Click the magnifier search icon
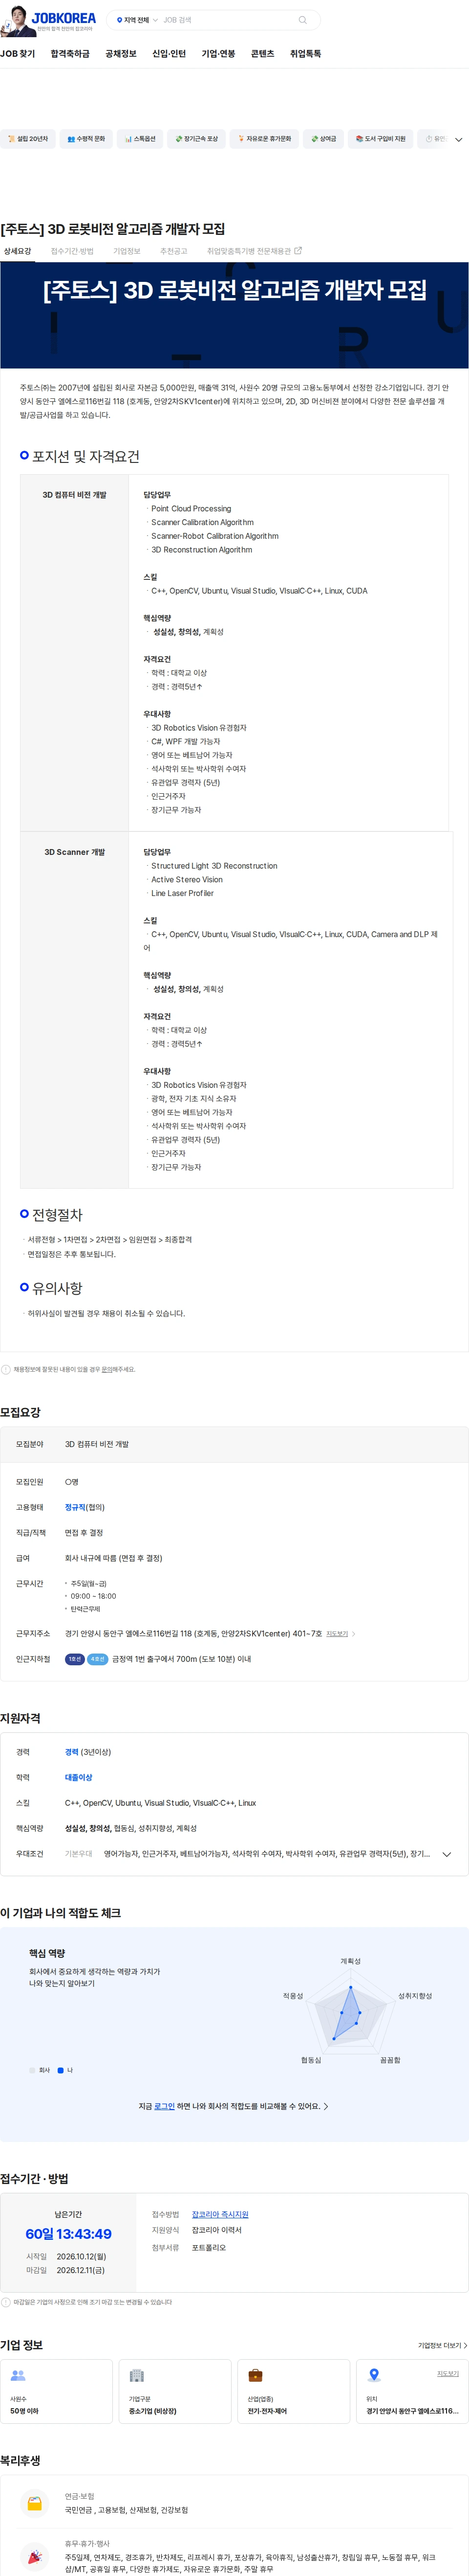Viewport: 469px width, 2576px height. point(302,20)
